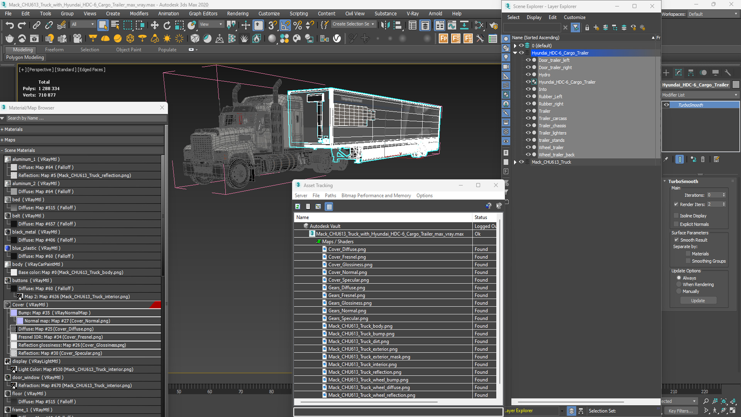Enable the Explicit Normals checkbox
Viewport: 741px width, 417px height.
(x=676, y=224)
